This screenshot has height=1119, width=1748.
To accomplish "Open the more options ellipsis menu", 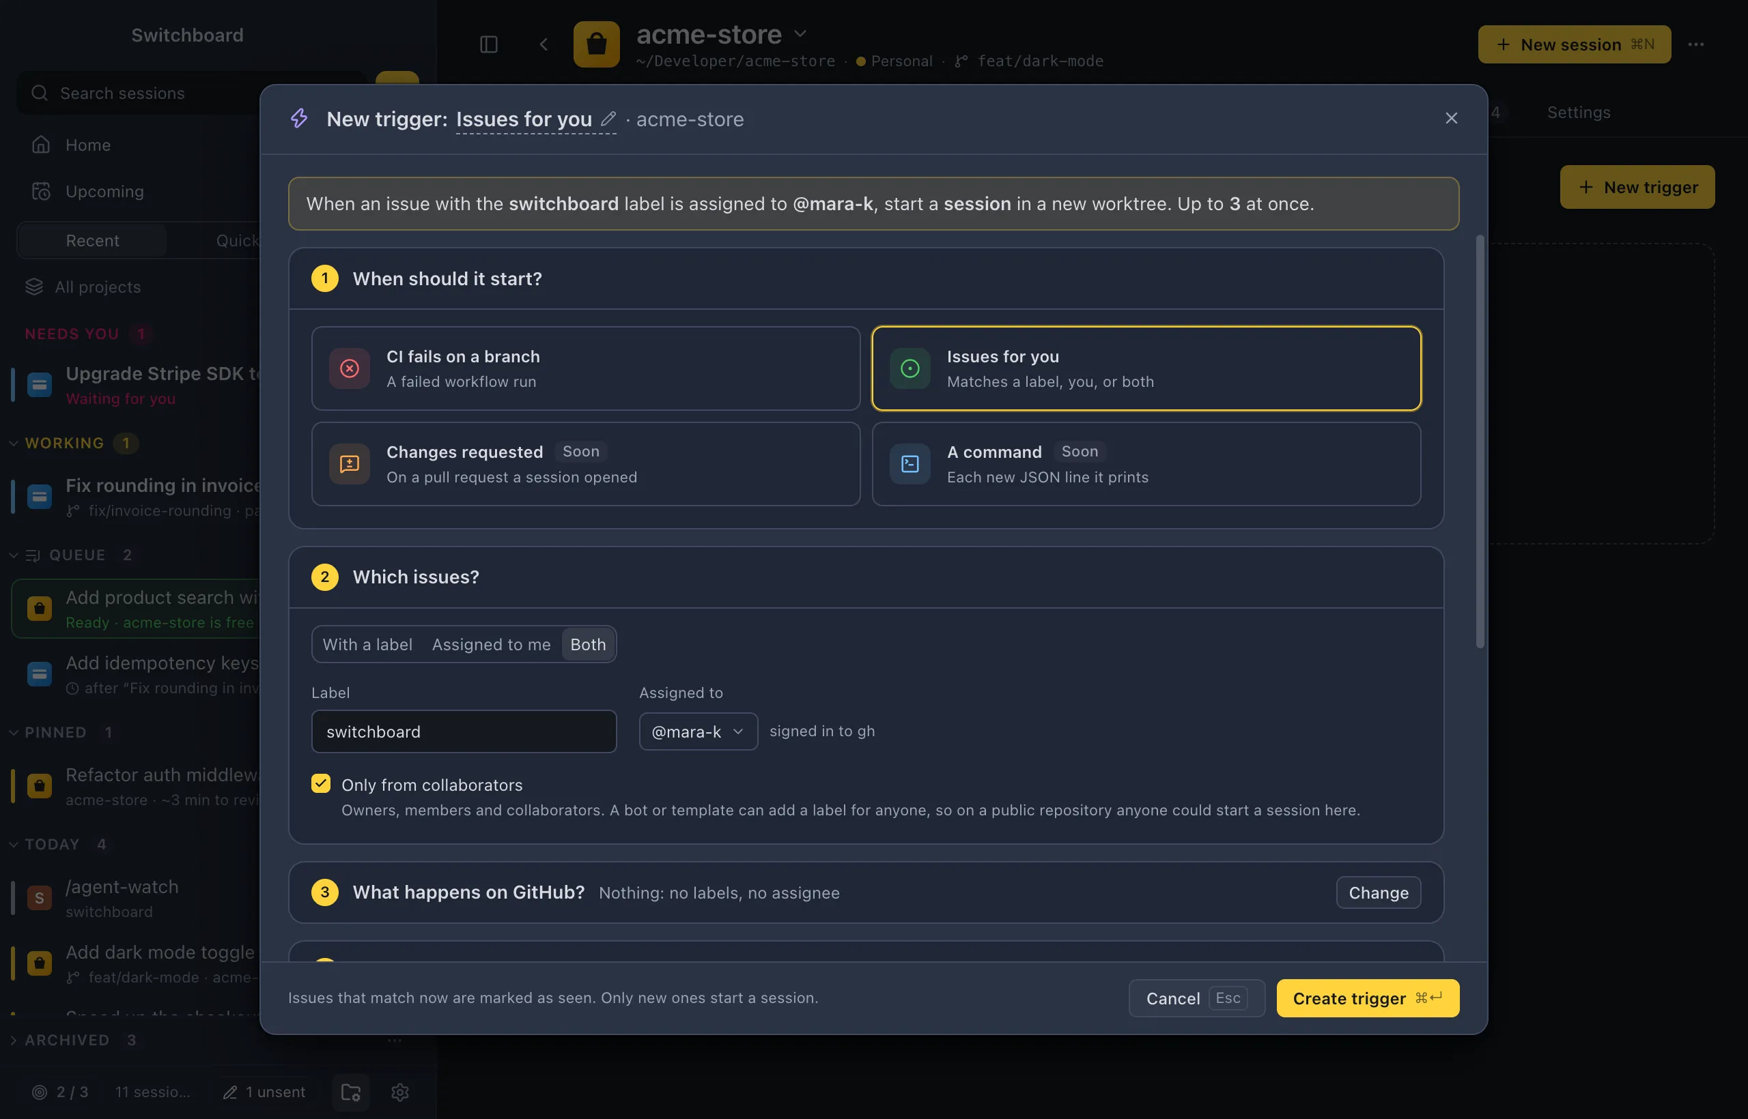I will 1695,44.
